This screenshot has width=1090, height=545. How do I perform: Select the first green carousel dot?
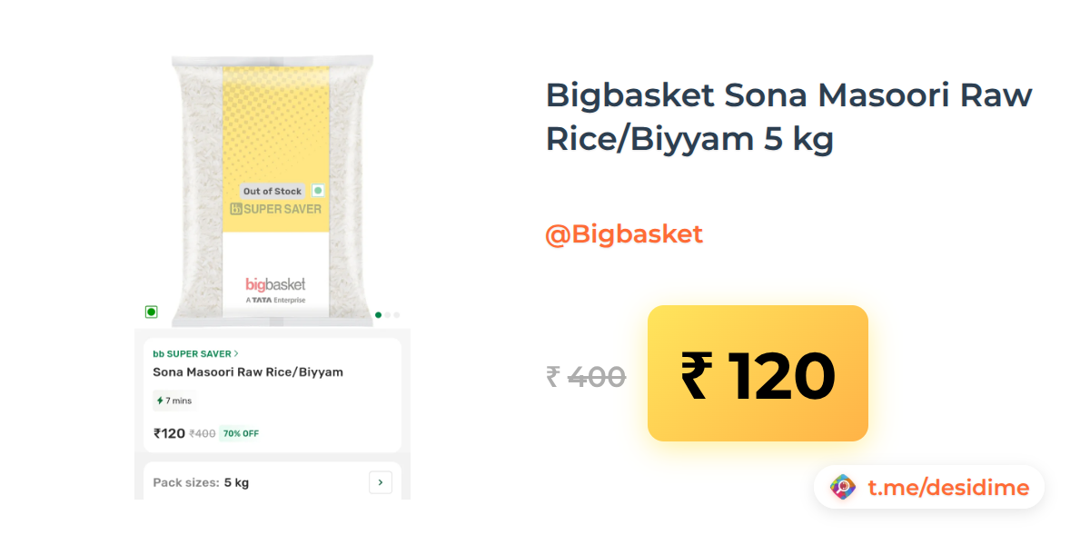(x=378, y=315)
